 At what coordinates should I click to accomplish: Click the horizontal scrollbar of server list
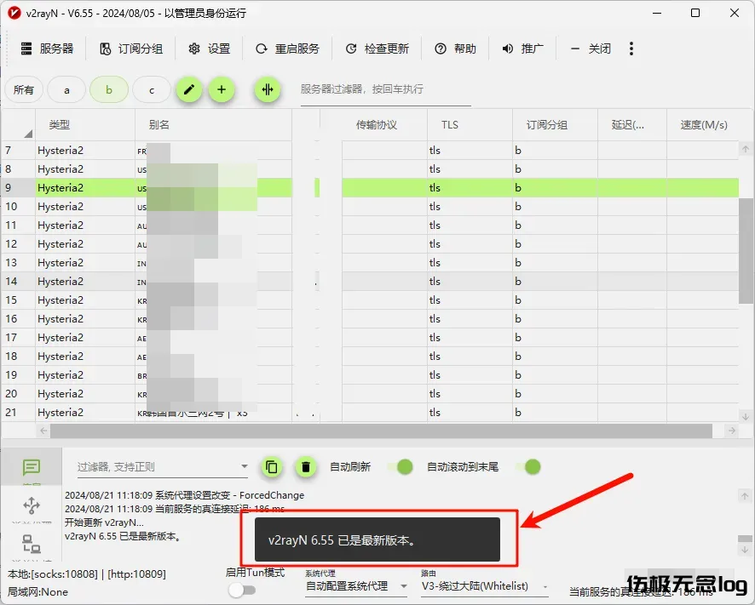pyautogui.click(x=381, y=431)
